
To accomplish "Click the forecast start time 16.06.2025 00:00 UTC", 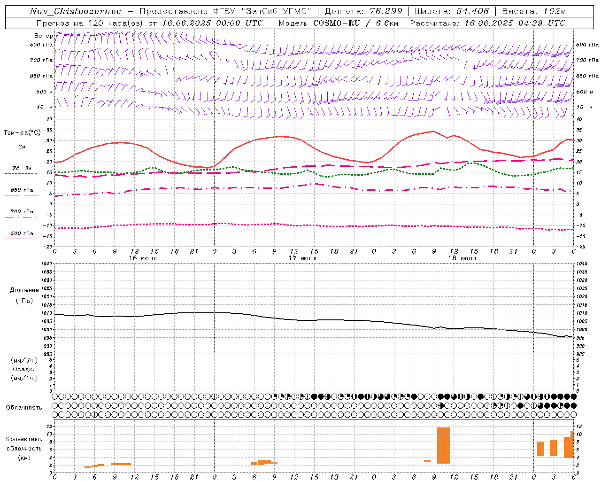I will click(212, 23).
